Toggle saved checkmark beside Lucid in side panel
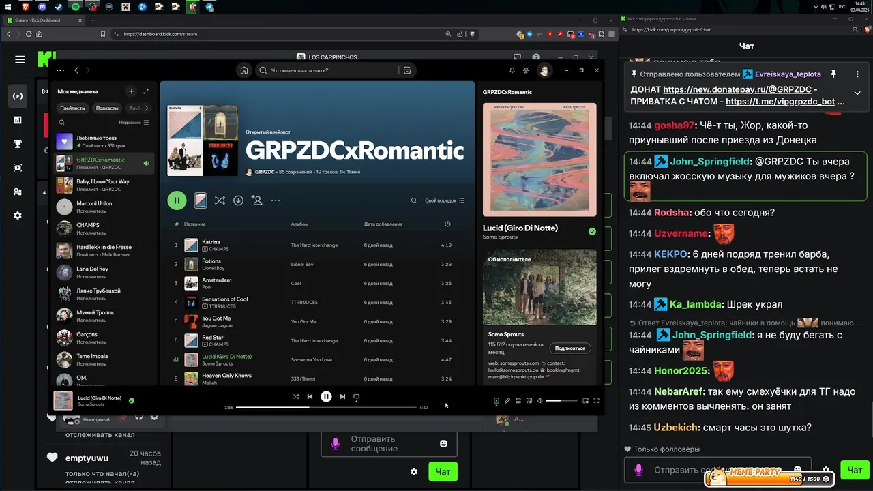873x491 pixels. (592, 231)
